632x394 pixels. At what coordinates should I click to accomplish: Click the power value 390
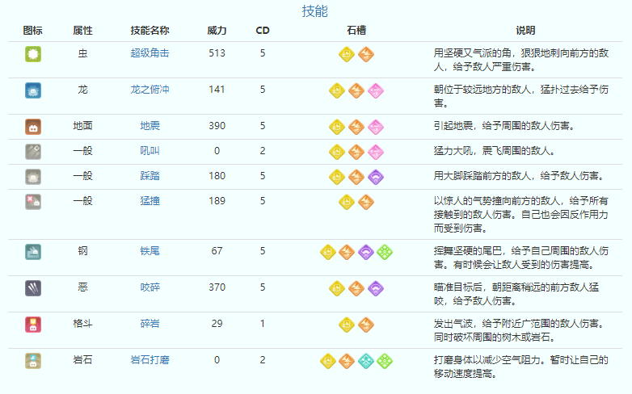point(217,126)
